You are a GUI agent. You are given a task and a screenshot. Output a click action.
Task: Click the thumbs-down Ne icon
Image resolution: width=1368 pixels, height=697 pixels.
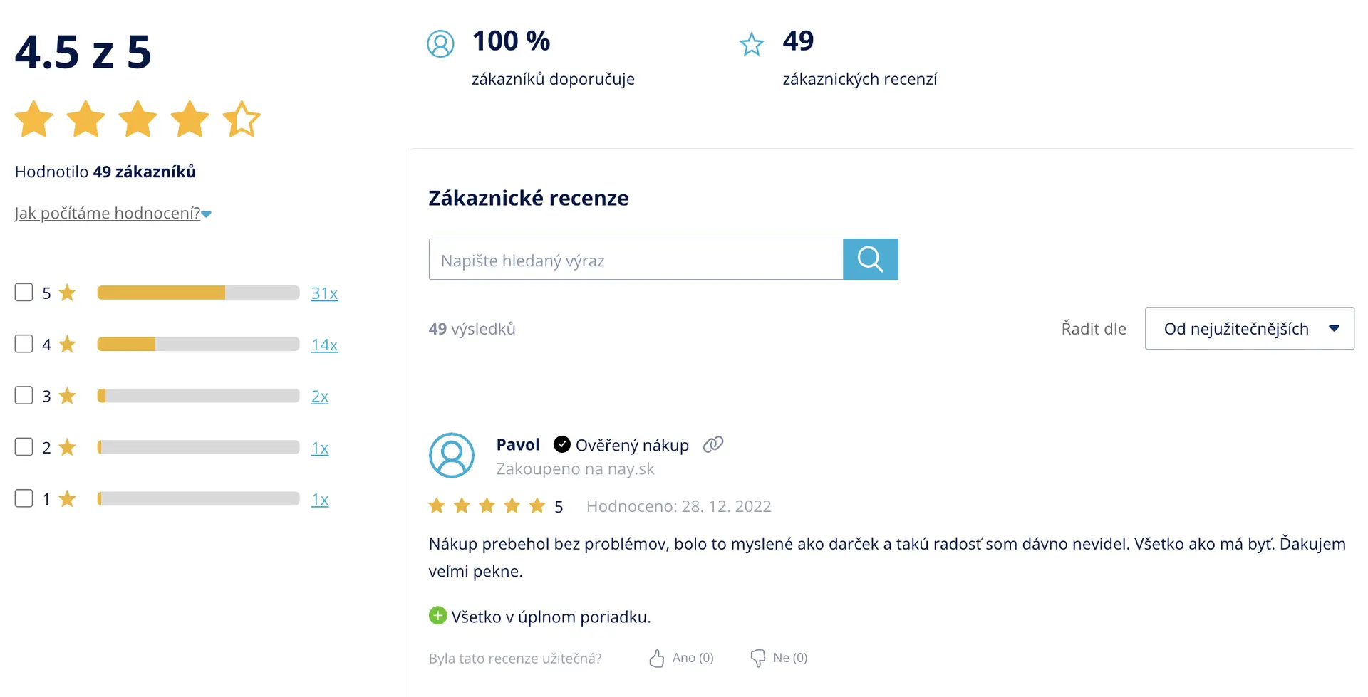(x=757, y=659)
